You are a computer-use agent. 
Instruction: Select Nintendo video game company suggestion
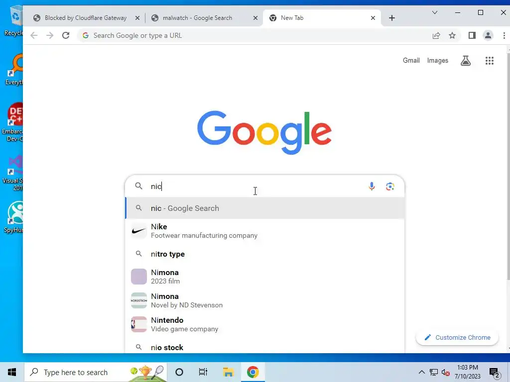point(265,324)
